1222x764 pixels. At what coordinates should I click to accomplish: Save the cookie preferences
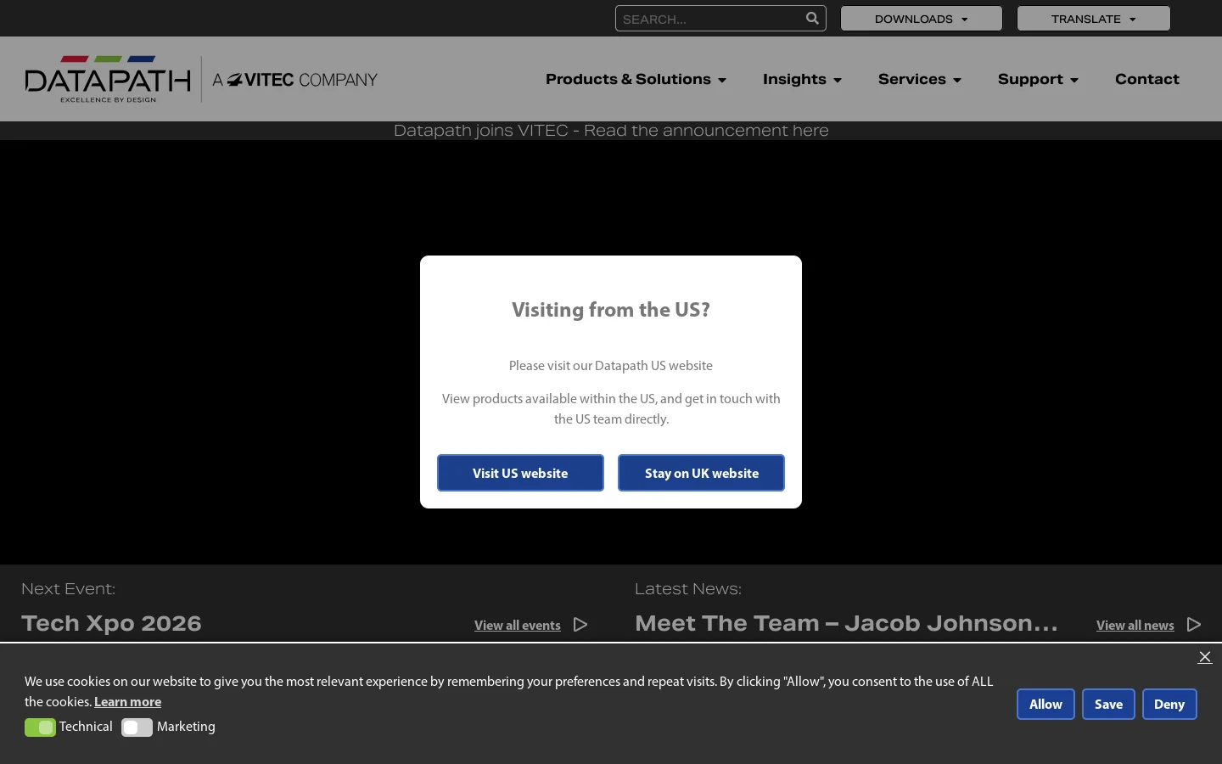[x=1108, y=704]
